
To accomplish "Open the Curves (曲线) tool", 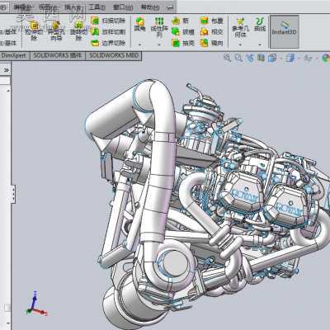I will pos(260,24).
